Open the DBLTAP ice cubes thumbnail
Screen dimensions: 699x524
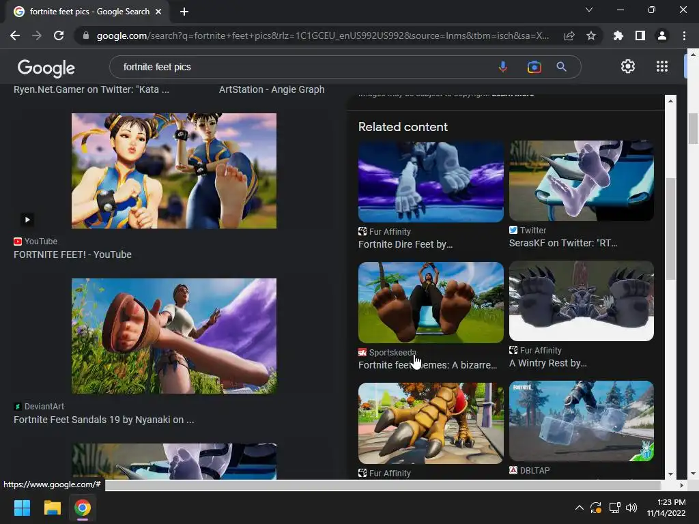point(582,421)
